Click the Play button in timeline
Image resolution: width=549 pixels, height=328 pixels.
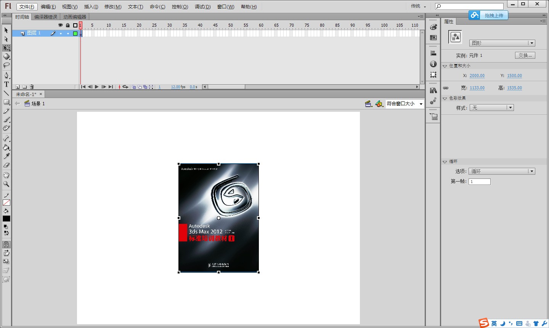pos(97,87)
